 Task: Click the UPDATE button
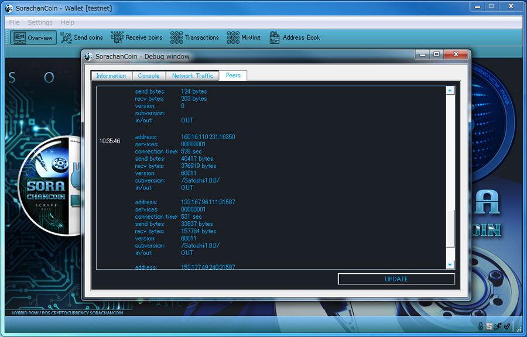coord(396,279)
